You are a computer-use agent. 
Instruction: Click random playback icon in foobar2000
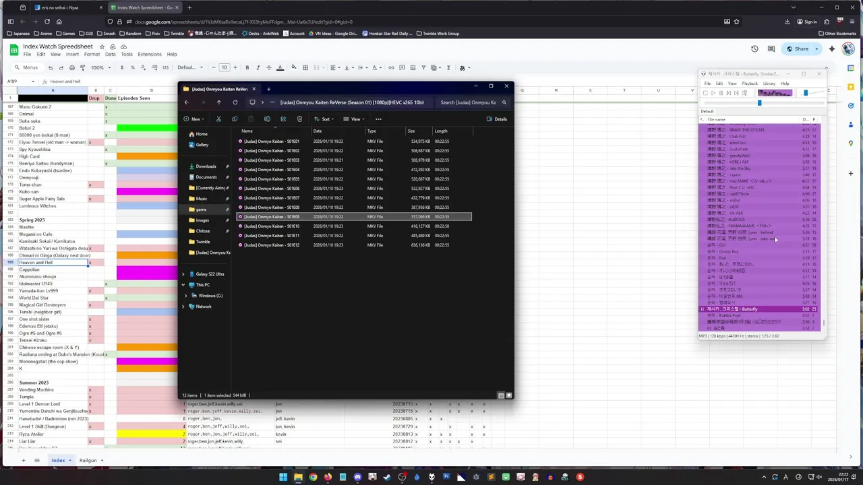click(x=744, y=93)
